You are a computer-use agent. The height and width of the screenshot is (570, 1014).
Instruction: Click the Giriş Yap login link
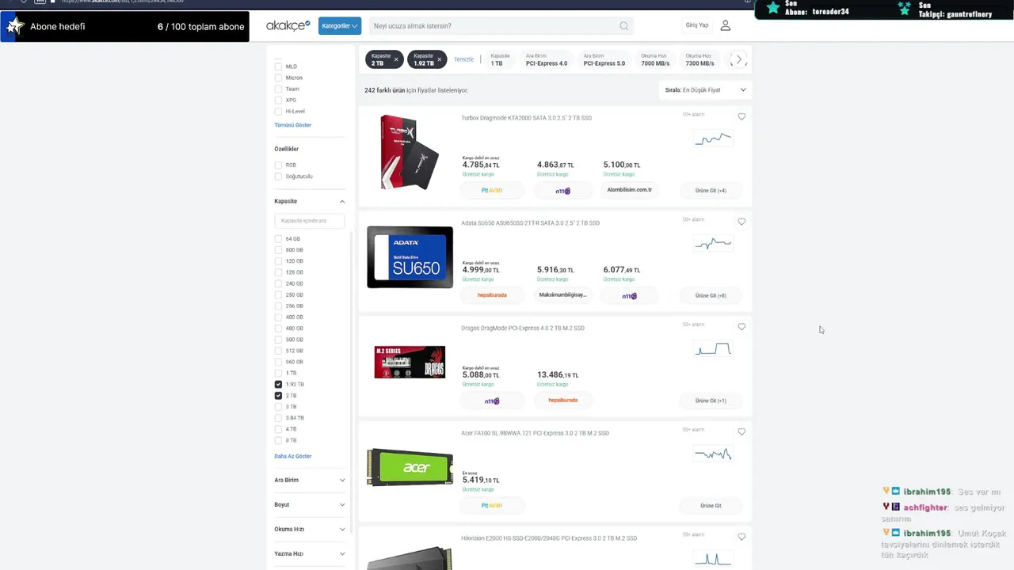point(697,25)
